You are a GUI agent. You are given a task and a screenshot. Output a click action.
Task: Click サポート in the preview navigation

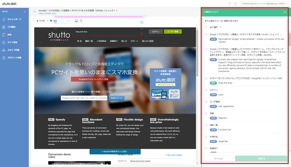coord(134,41)
